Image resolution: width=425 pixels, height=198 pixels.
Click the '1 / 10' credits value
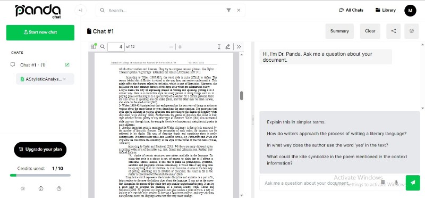pos(57,168)
